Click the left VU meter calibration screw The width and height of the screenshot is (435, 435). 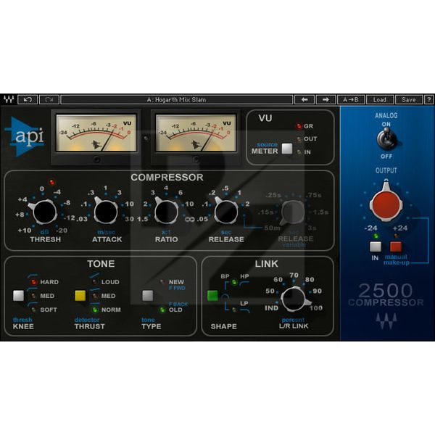click(97, 159)
